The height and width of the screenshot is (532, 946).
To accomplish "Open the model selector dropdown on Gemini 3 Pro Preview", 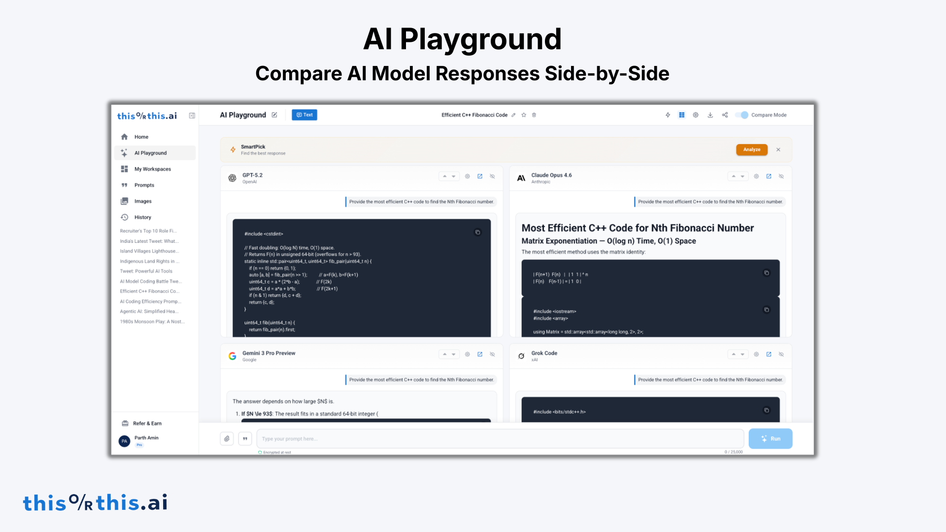I will 449,354.
